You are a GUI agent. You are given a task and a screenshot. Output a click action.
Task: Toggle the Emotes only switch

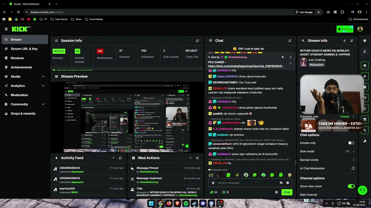click(351, 143)
